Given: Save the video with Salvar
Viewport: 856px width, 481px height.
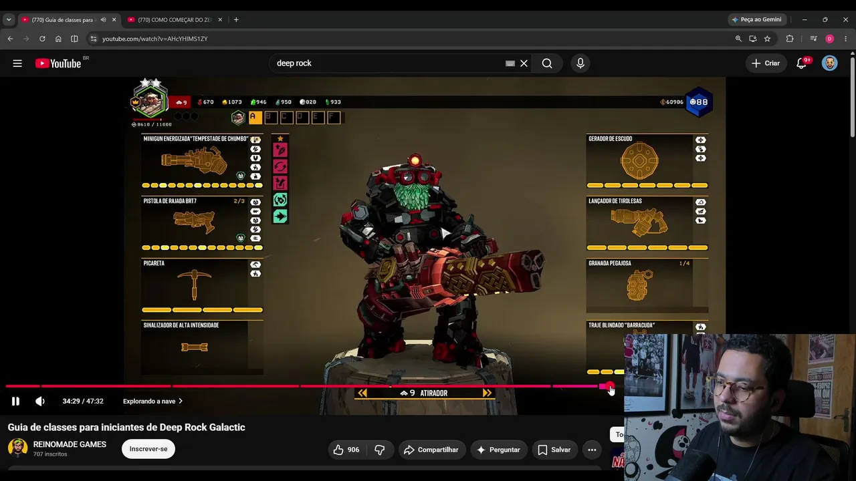Looking at the screenshot, I should pos(554,450).
